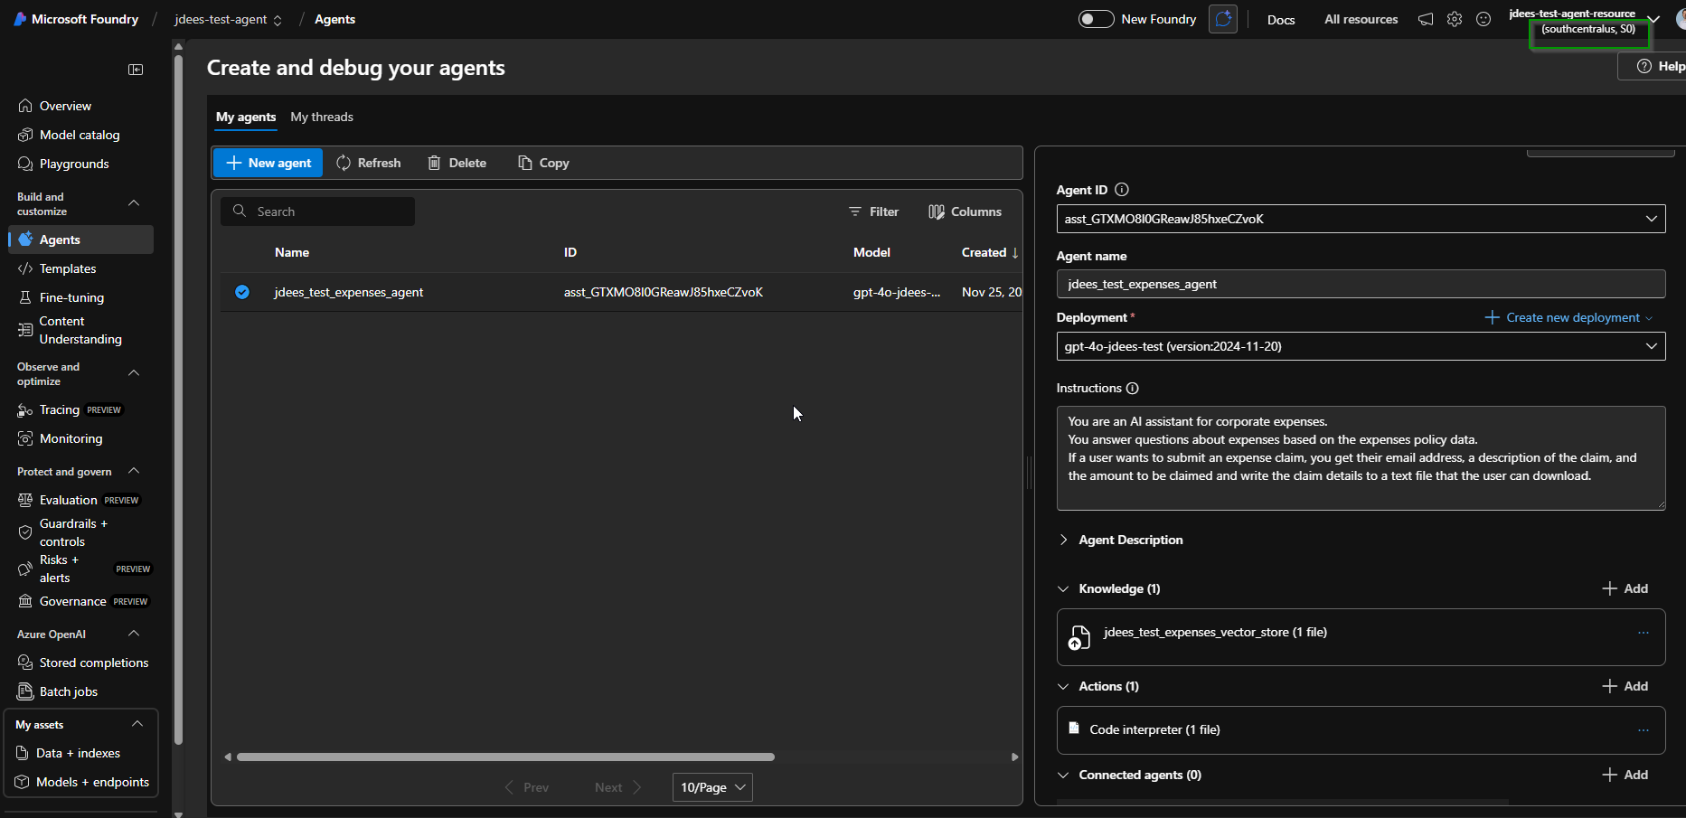1686x818 pixels.
Task: Click the Microsoft Foundry logo icon
Action: tap(20, 19)
